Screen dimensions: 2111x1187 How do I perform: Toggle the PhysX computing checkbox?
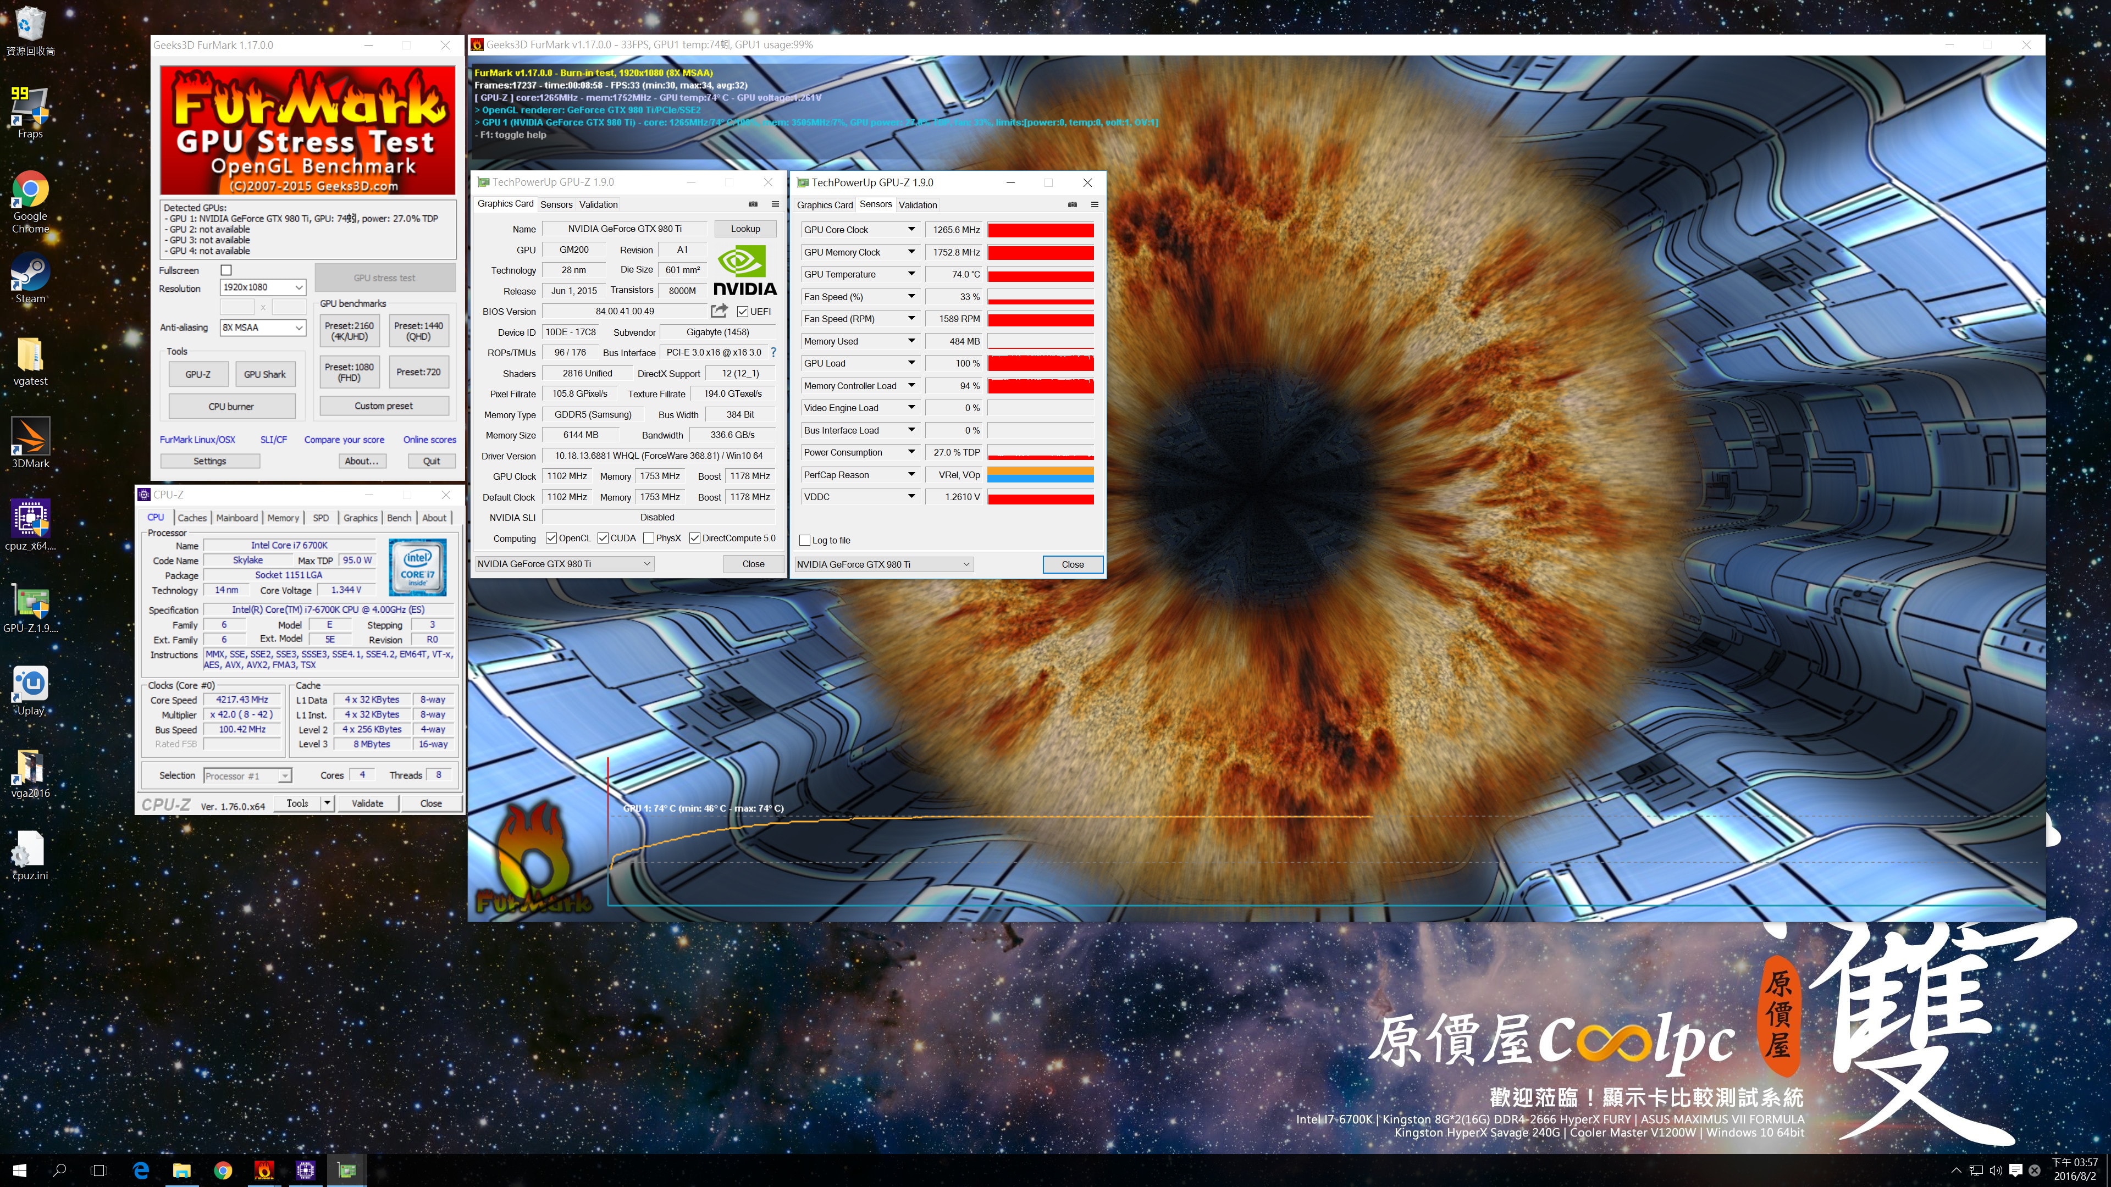(648, 538)
